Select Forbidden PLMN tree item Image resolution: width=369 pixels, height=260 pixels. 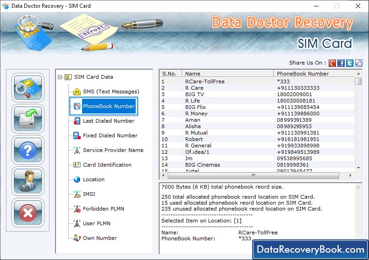click(103, 209)
